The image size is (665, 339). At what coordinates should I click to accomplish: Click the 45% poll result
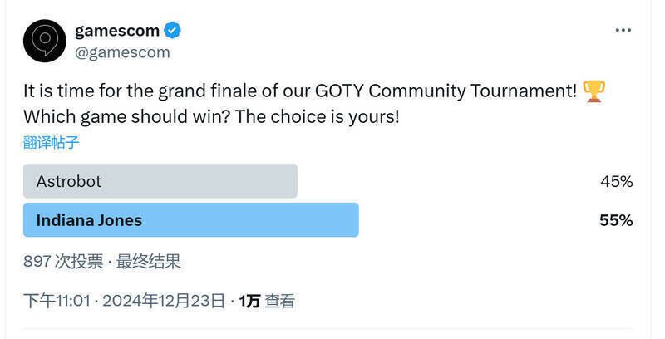616,181
